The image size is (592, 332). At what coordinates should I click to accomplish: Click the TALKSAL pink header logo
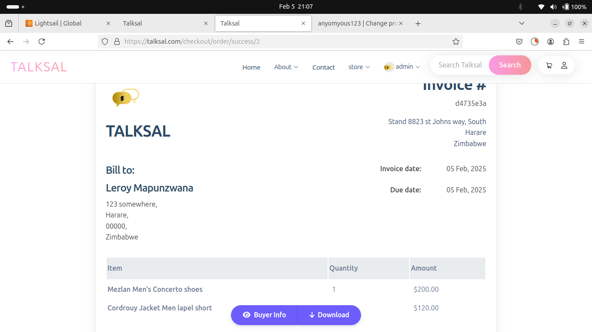coord(39,67)
